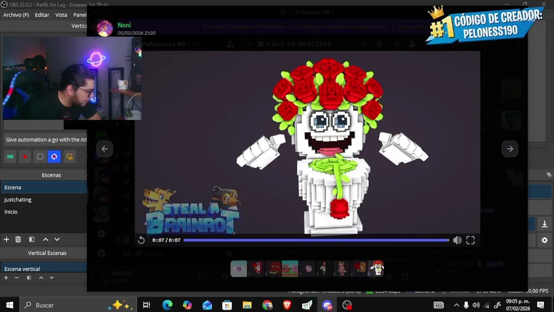Show hidden system tray icons chevron
Image resolution: width=554 pixels, height=312 pixels.
(x=456, y=305)
